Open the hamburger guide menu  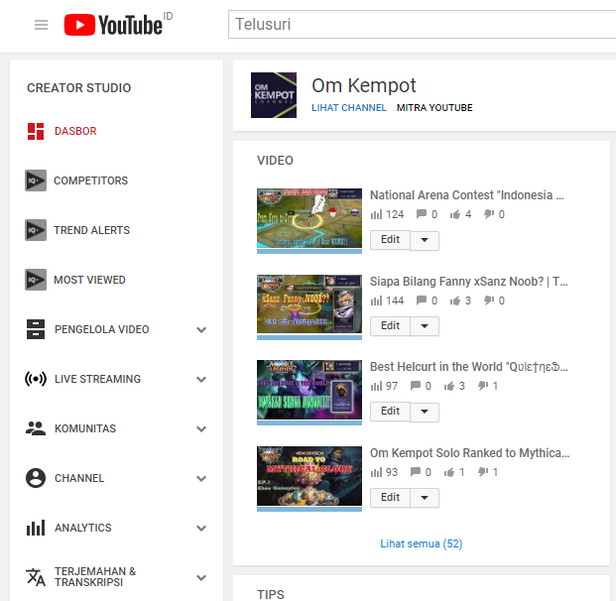tap(41, 25)
